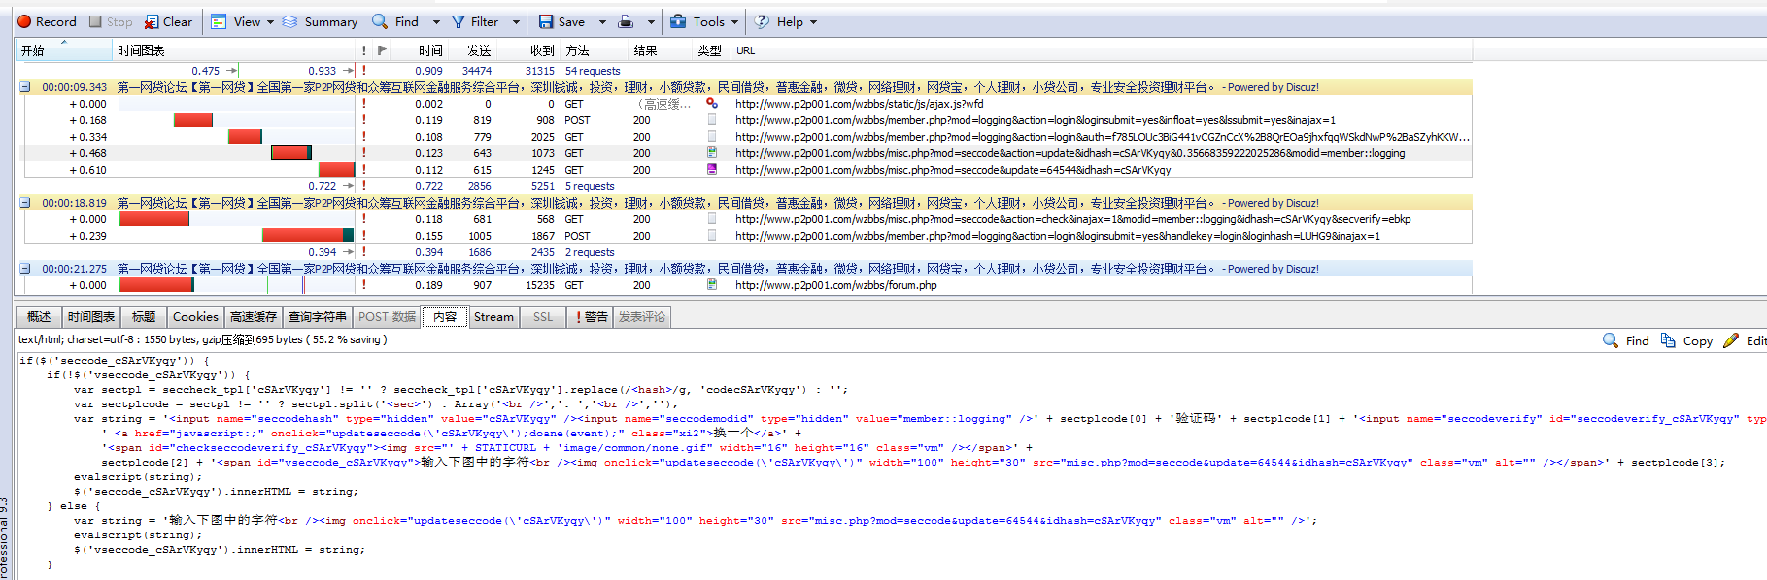
Task: Click the Edit pencil icon
Action: coord(1731,340)
